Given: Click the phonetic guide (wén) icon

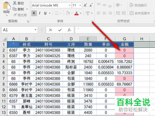Looking at the screenshot, I should coord(87,13).
